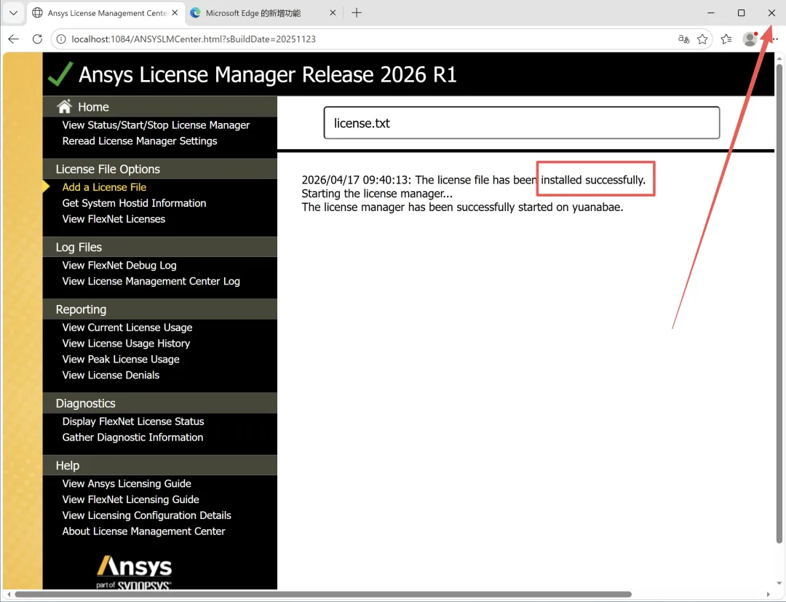Click the translate page icon

(683, 39)
